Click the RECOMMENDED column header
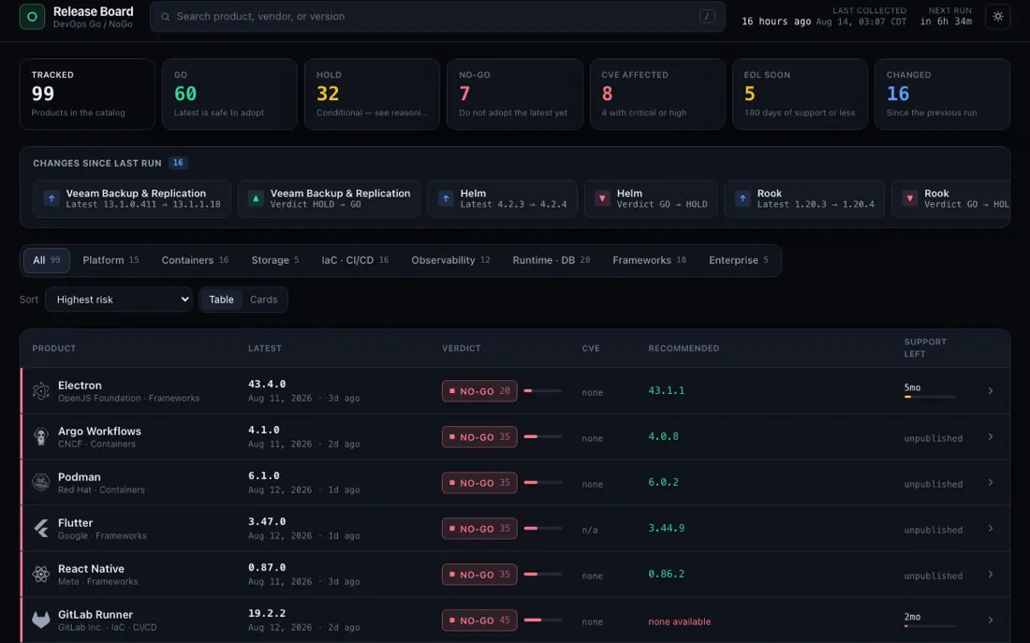The width and height of the screenshot is (1030, 643). (x=684, y=348)
